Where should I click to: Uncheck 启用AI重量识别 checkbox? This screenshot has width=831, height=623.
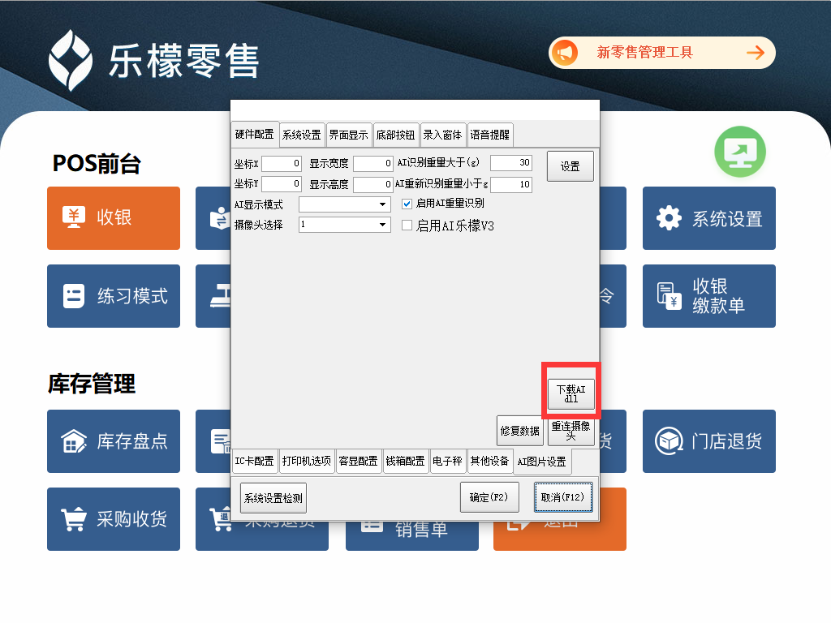point(407,204)
